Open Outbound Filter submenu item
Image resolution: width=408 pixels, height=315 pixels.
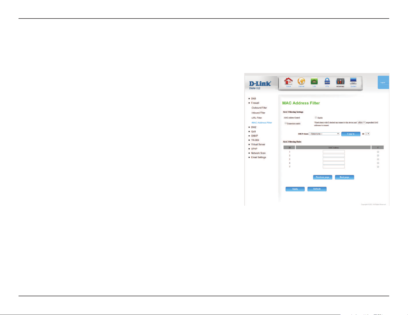point(259,108)
